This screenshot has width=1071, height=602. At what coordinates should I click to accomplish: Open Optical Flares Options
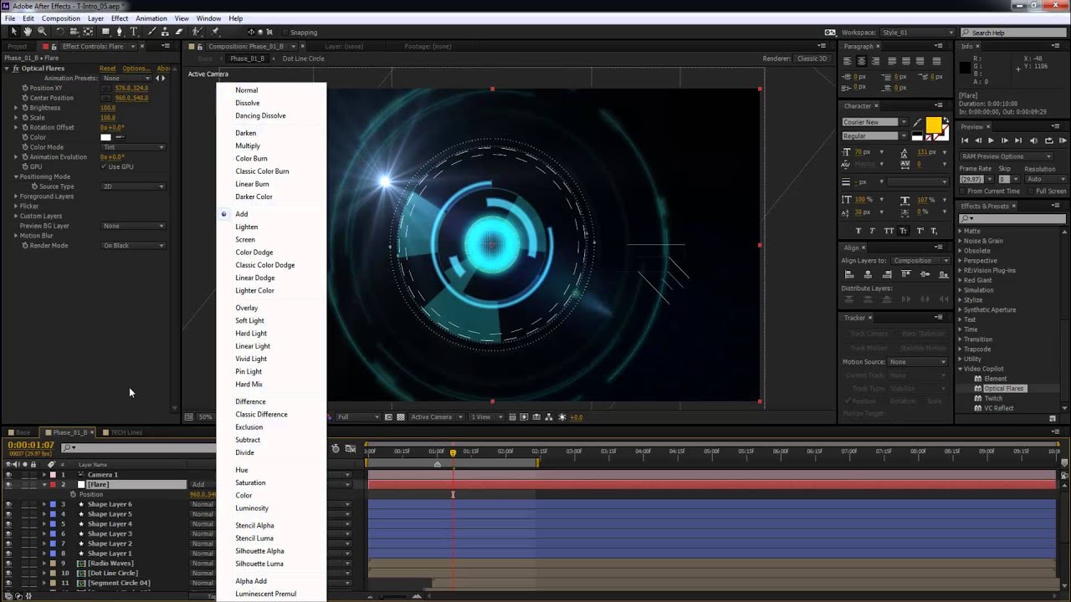tap(136, 69)
